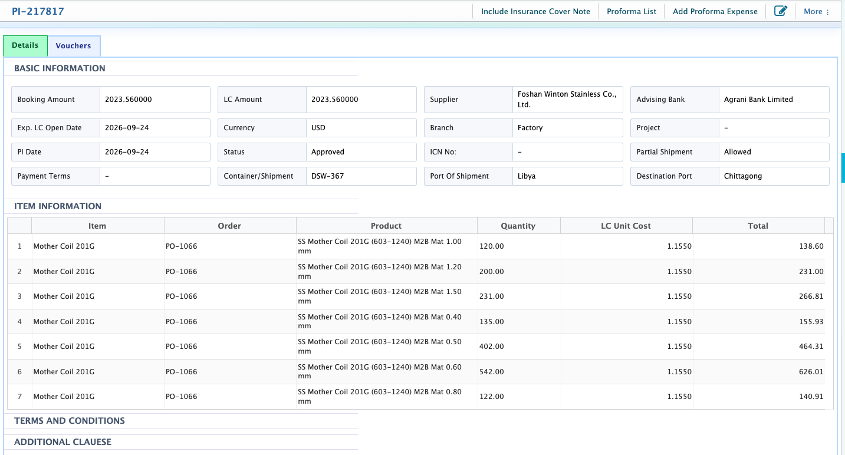This screenshot has height=455, width=845.
Task: Click the Status value Approved
Action: pos(328,152)
